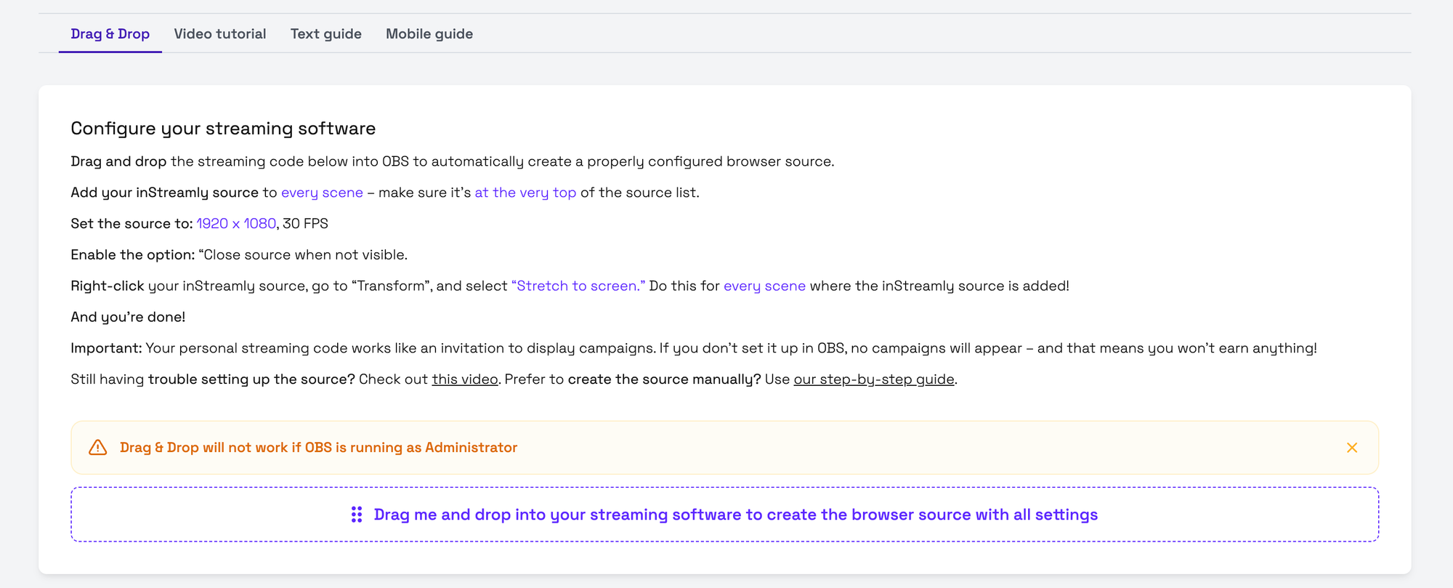The width and height of the screenshot is (1453, 588).
Task: Switch to the Drag & Drop tab
Action: coord(110,34)
